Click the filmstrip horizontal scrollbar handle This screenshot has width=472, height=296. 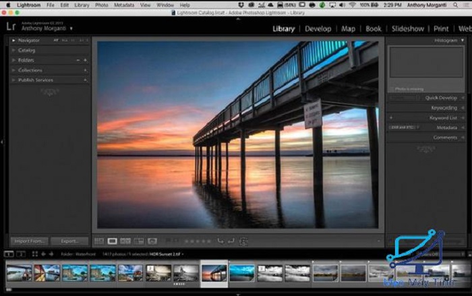pyautogui.click(x=9, y=290)
